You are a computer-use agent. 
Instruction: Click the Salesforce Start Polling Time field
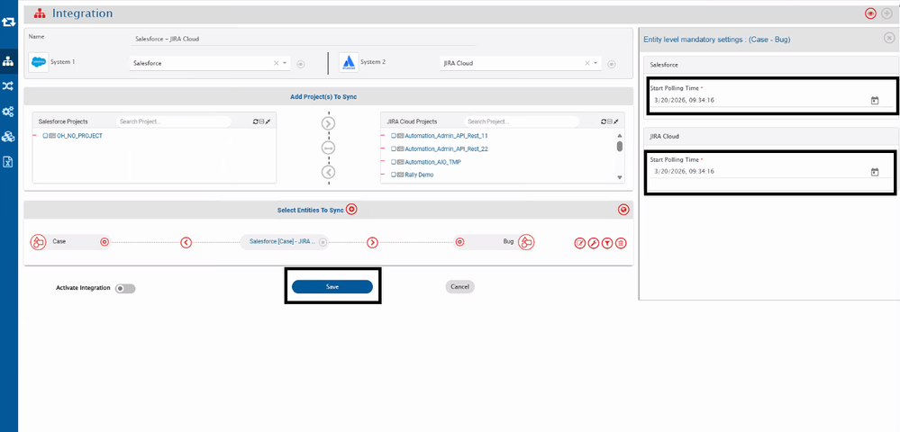tap(771, 100)
